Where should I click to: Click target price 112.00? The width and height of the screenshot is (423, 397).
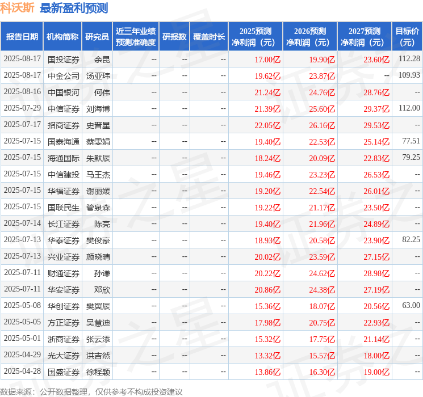coord(409,108)
